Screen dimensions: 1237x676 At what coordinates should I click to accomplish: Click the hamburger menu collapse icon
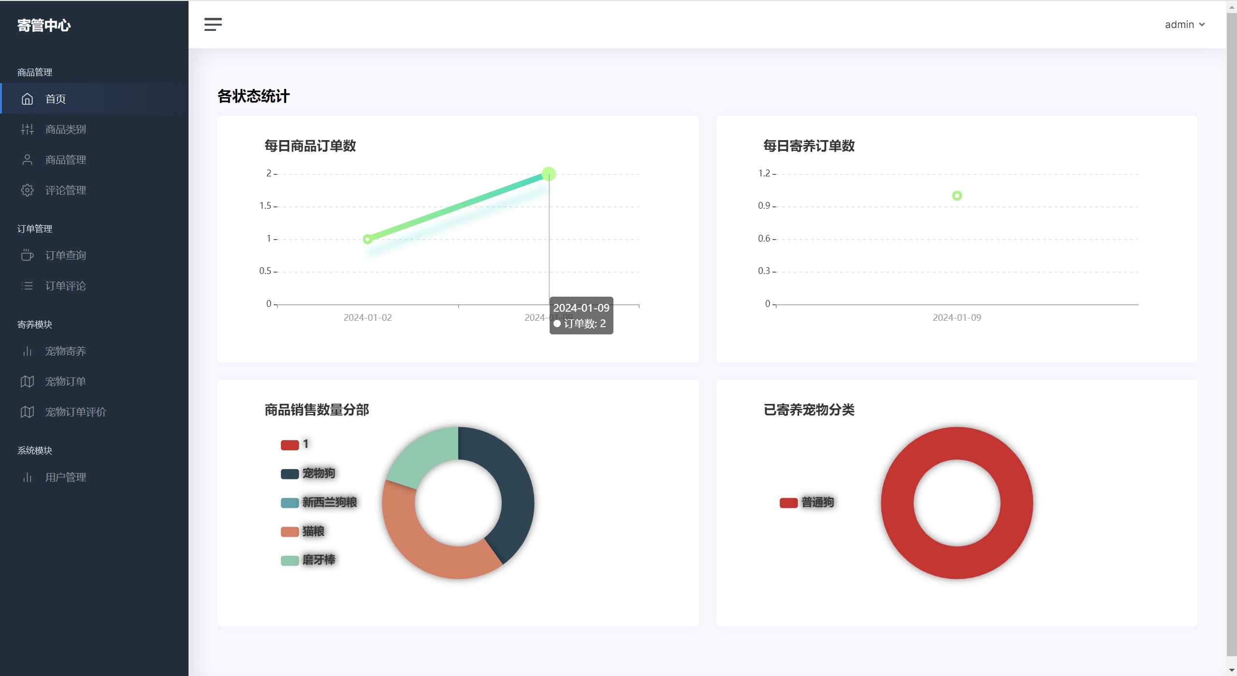213,24
